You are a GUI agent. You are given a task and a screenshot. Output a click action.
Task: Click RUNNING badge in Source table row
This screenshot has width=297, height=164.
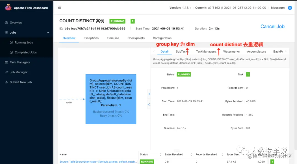pos(147,162)
